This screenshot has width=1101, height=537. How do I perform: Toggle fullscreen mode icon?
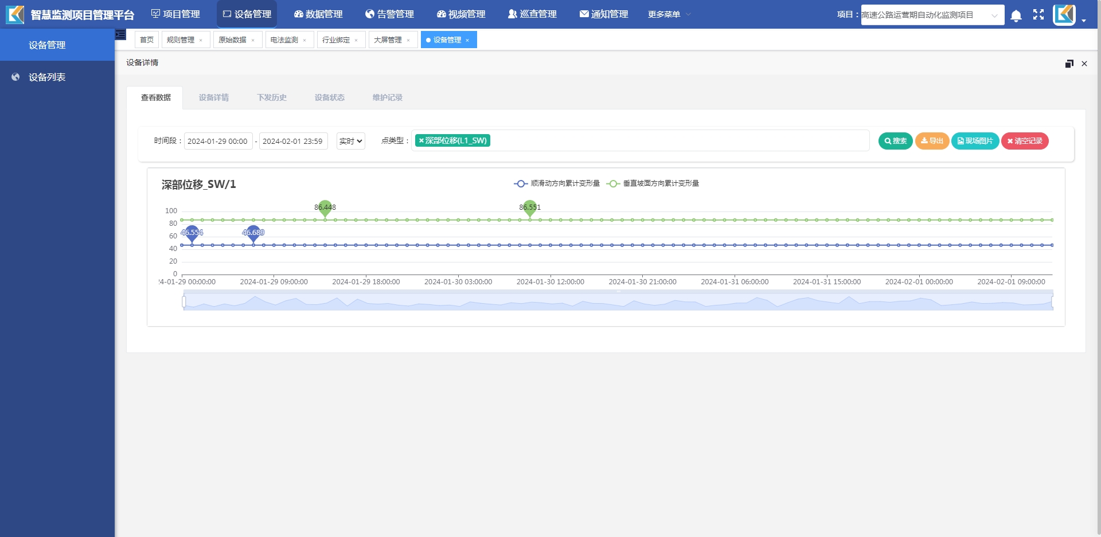pyautogui.click(x=1038, y=15)
